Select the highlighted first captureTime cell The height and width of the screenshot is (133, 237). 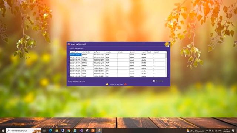76,55
